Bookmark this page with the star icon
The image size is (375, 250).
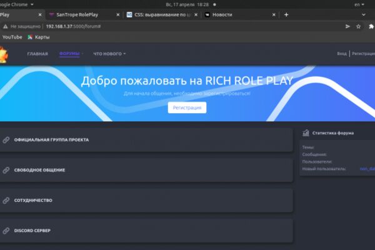coord(358,26)
